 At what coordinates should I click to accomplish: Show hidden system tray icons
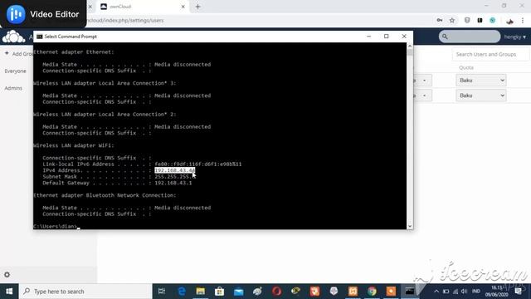click(x=436, y=292)
